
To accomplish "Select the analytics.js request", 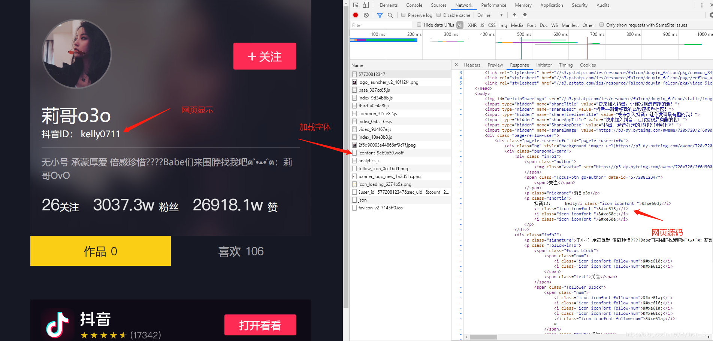I will (400, 160).
